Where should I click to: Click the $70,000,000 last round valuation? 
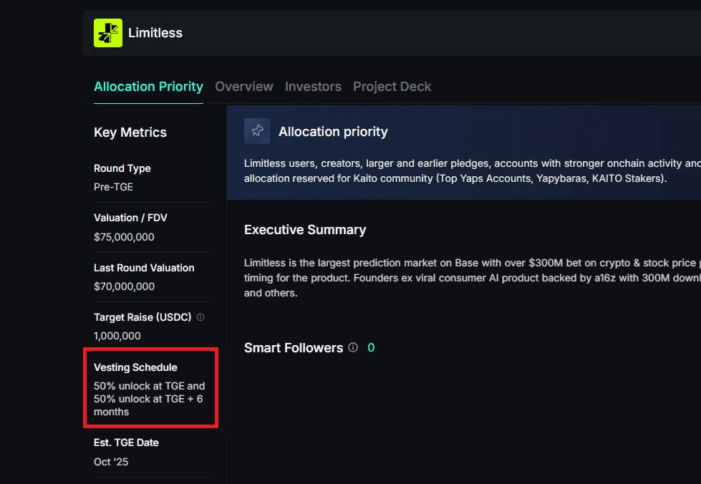[124, 286]
